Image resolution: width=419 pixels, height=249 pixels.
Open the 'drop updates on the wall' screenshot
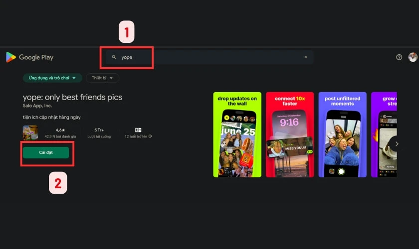(237, 134)
